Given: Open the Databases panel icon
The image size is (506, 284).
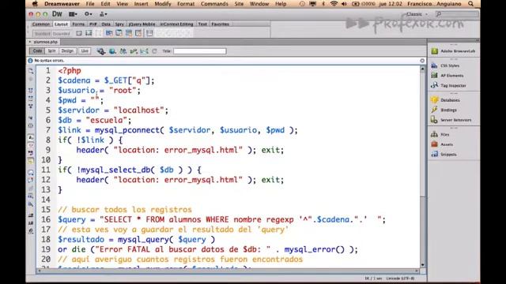Looking at the screenshot, I should tap(434, 100).
